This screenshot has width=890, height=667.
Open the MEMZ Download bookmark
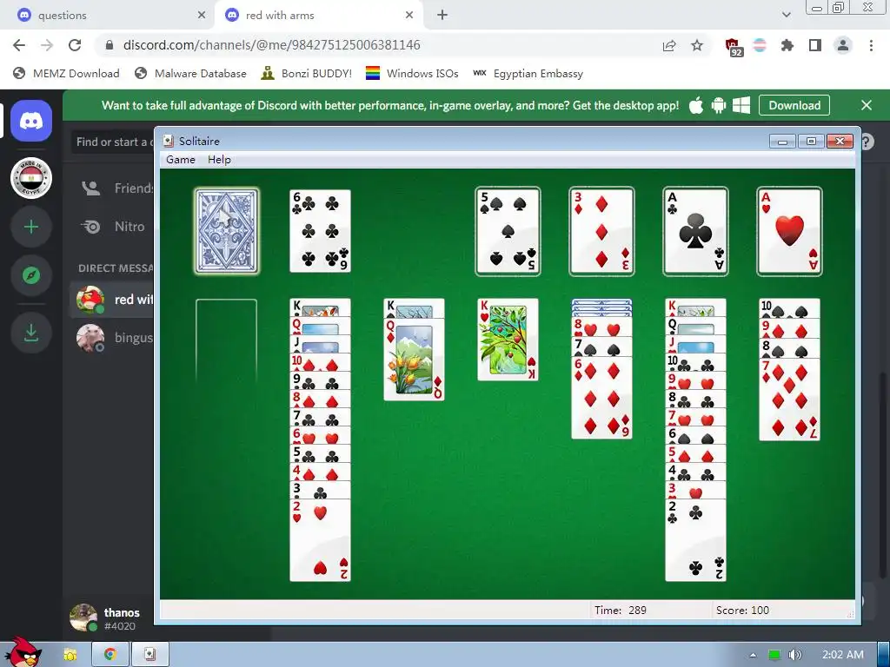tap(66, 73)
